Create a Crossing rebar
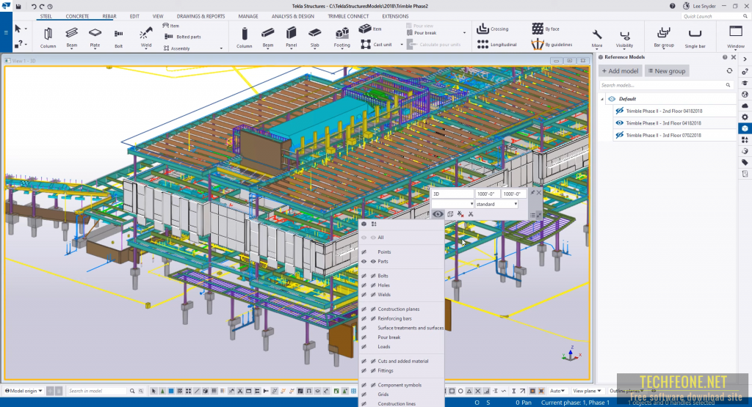Screen dimensions: 752x407 tap(493, 29)
